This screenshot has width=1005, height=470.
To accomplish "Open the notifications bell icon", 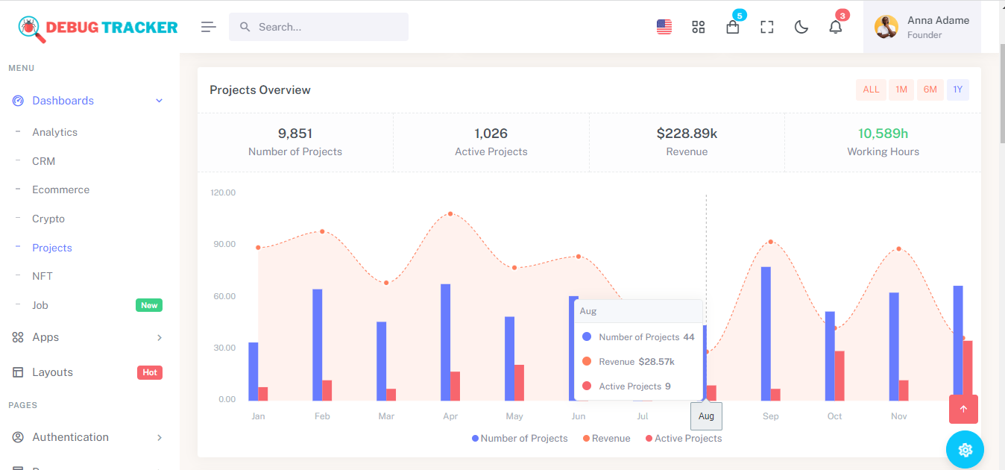I will (836, 27).
